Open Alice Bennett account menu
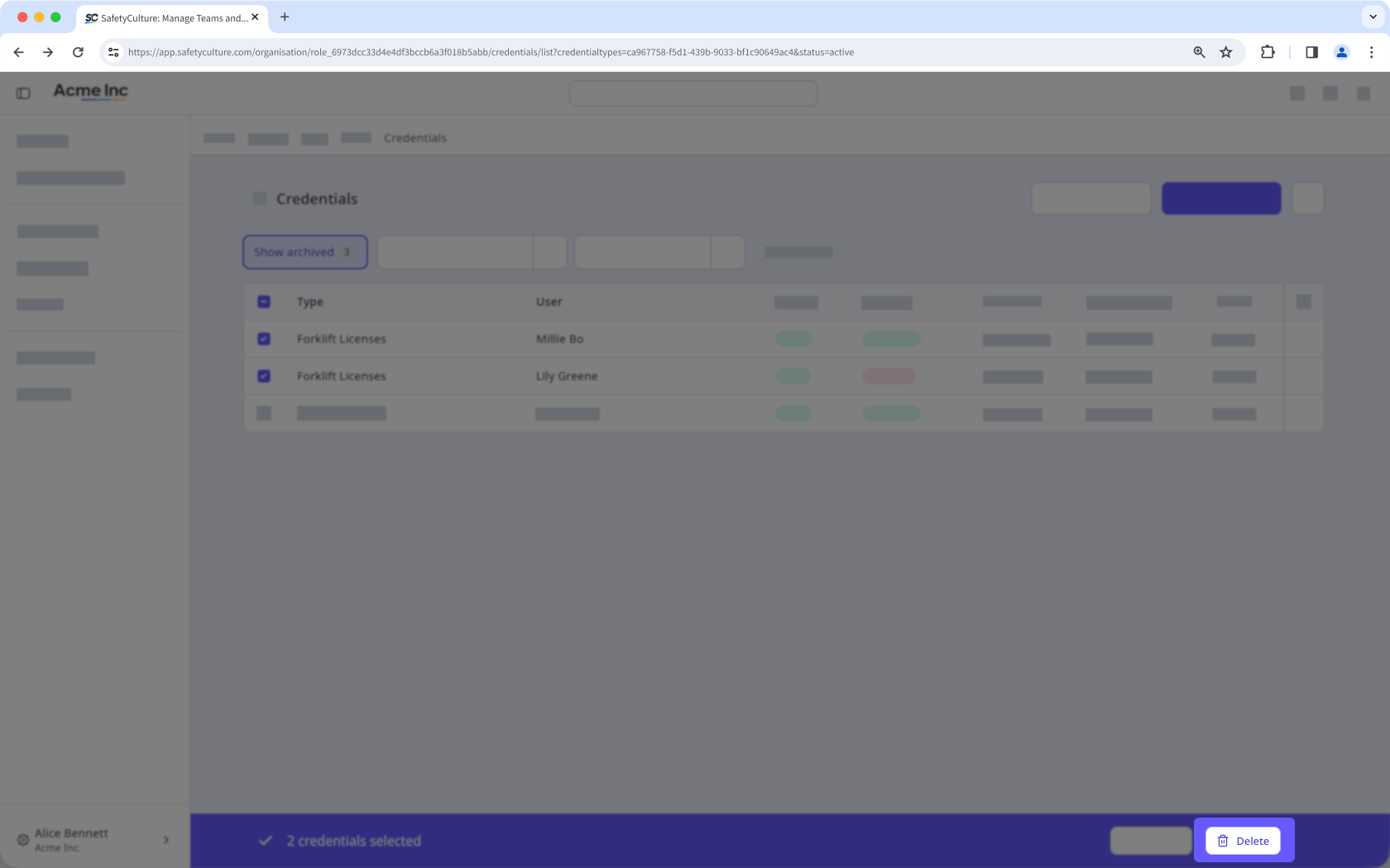 pos(94,840)
